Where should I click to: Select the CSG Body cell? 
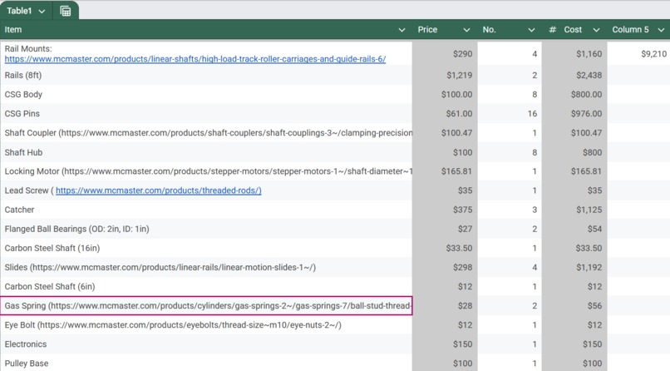click(206, 95)
